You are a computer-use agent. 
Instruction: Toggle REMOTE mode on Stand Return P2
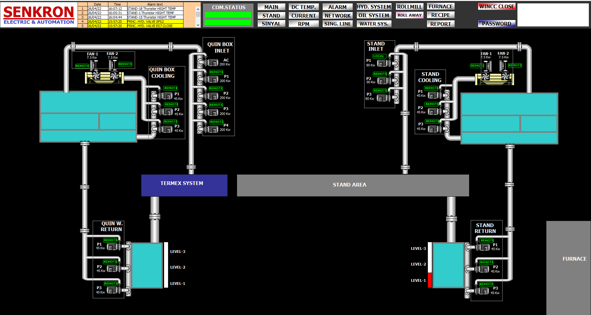click(486, 262)
